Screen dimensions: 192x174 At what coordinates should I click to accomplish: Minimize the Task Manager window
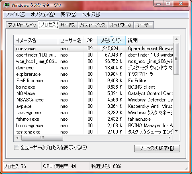tap(159, 4)
